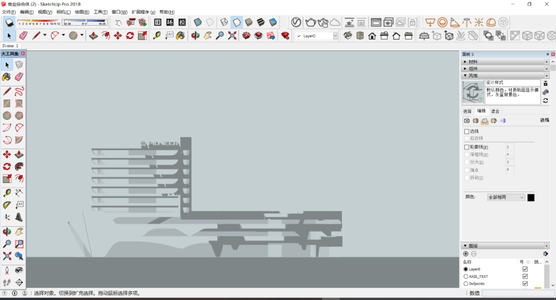Screen dimensions: 556x300
Task: Close the 材料 panel with x
Action: (546, 62)
